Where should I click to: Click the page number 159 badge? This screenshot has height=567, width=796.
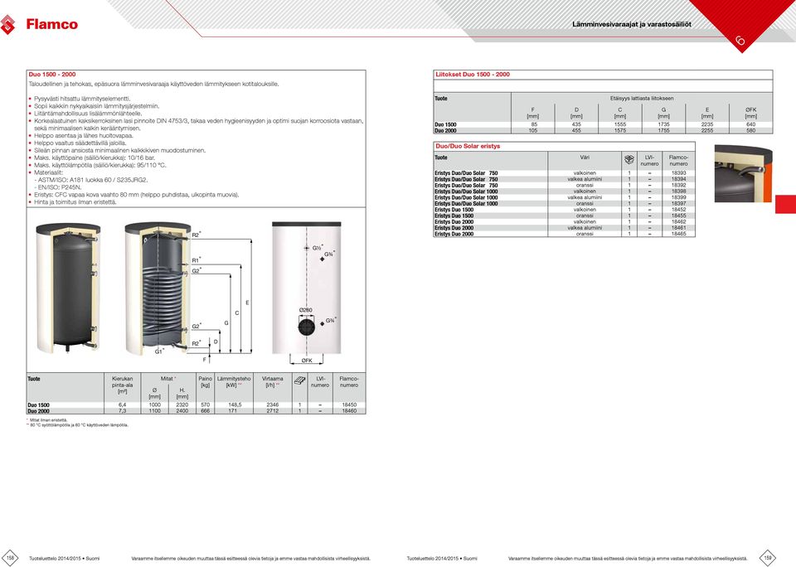click(x=768, y=557)
